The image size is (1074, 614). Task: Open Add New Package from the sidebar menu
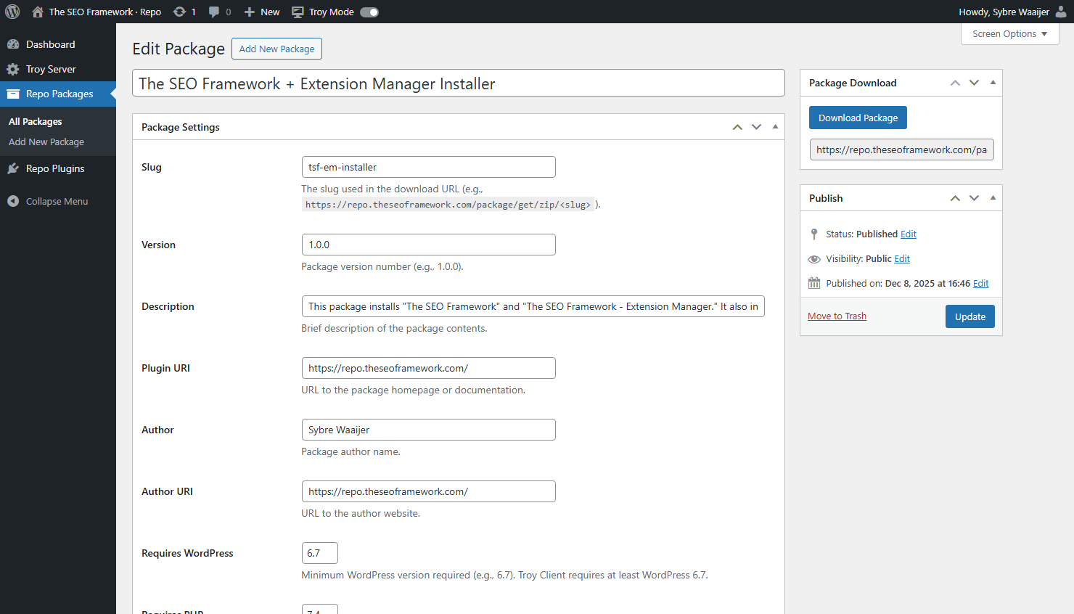point(46,142)
